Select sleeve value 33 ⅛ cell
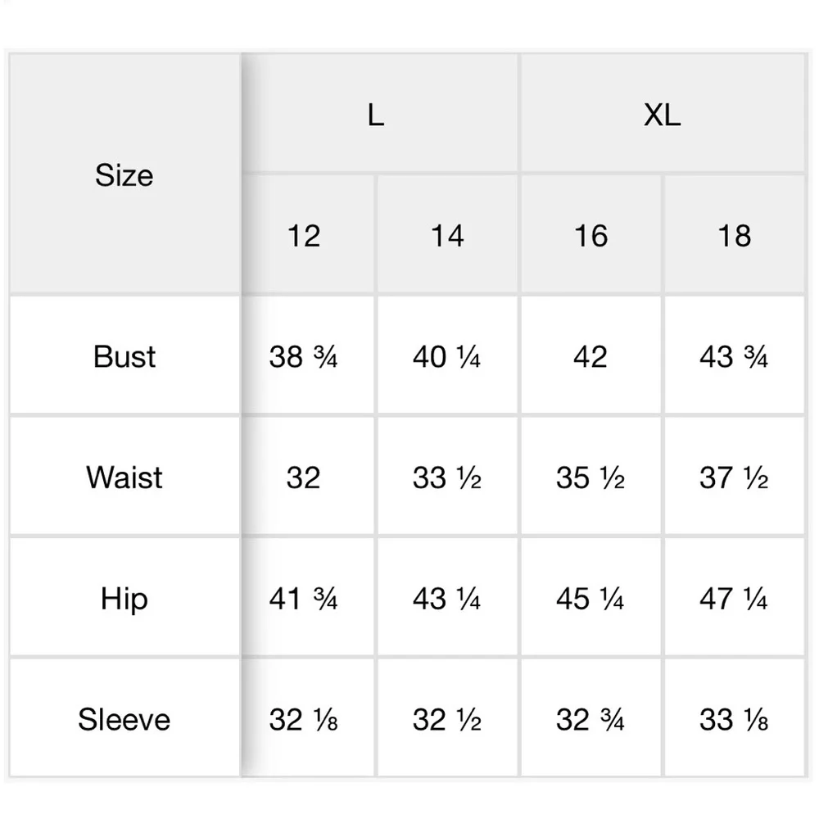The image size is (819, 819). pos(735,717)
